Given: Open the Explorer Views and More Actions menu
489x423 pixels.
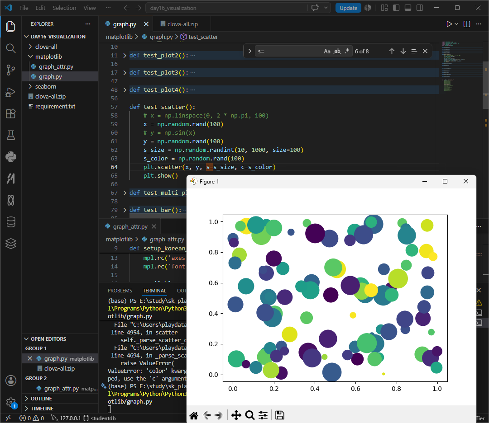Looking at the screenshot, I should 88,24.
